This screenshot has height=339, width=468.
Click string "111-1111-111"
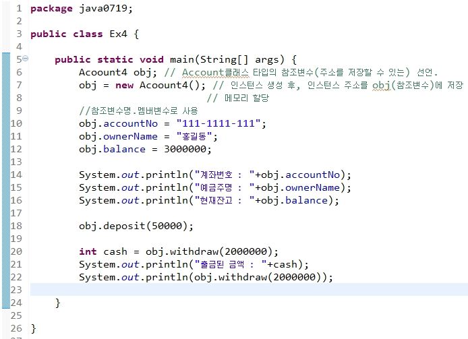tap(218, 123)
